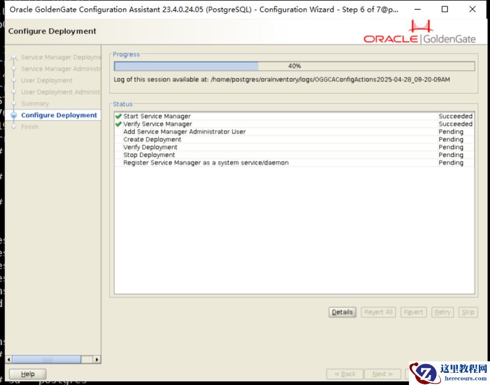
Task: Click sidebar scrollbar left arrow
Action: coord(8,360)
